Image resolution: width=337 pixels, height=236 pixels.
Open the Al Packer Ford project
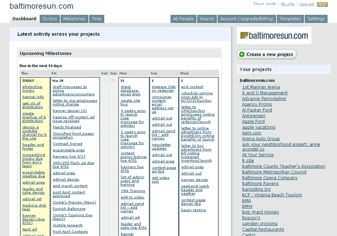(257, 110)
